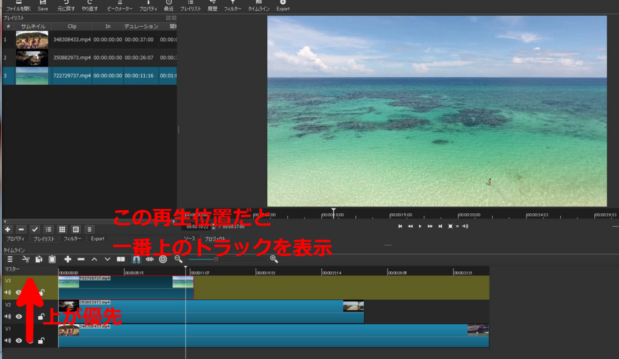Viewport: 619px width, 359px height.
Task: Click the In column header
Action: click(108, 27)
